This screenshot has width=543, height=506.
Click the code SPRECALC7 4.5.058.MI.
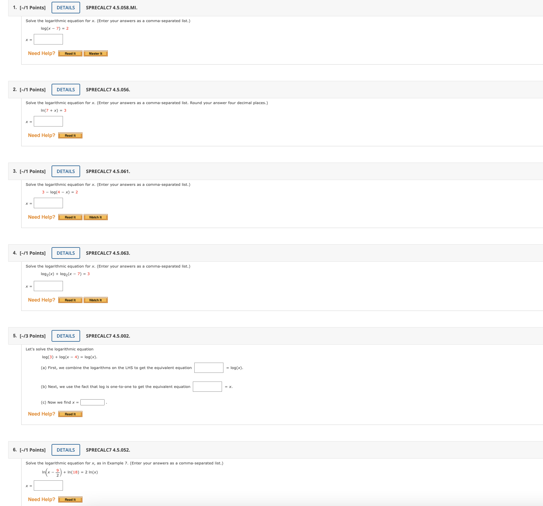[x=112, y=8]
